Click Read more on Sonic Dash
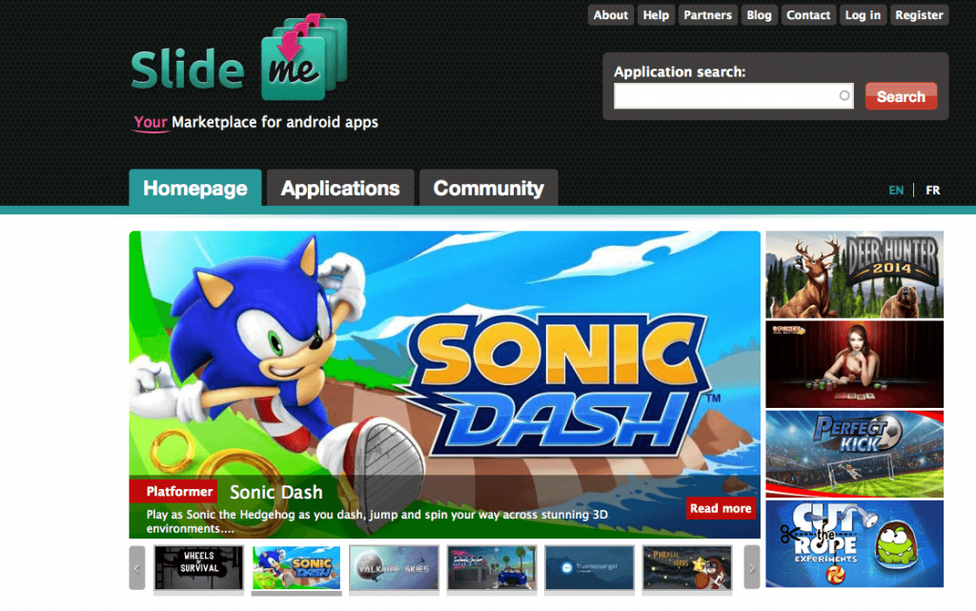The height and width of the screenshot is (611, 976). coord(721,508)
